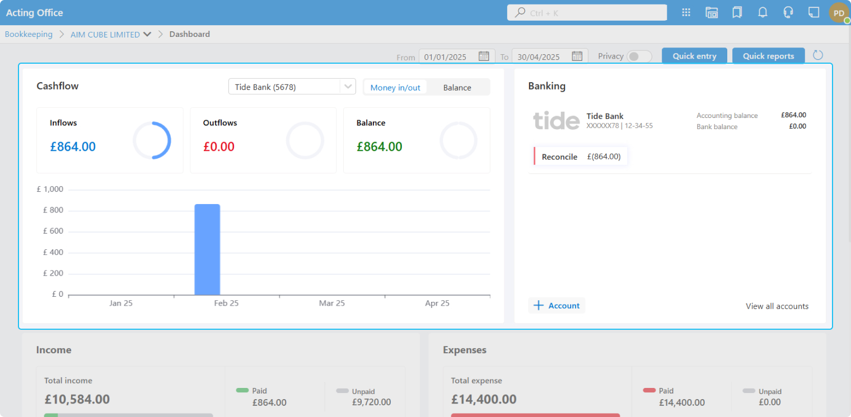This screenshot has width=851, height=417.
Task: Expand the AIM CUBE LIMITED company dropdown
Action: (147, 34)
